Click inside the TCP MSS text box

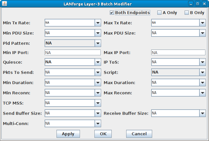pyautogui.click(x=70, y=103)
